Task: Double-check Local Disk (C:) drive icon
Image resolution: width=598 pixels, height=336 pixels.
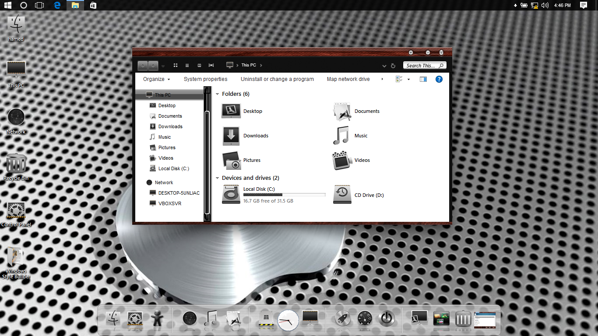Action: click(231, 194)
